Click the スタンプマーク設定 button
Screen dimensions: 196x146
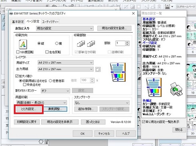coord(114,109)
